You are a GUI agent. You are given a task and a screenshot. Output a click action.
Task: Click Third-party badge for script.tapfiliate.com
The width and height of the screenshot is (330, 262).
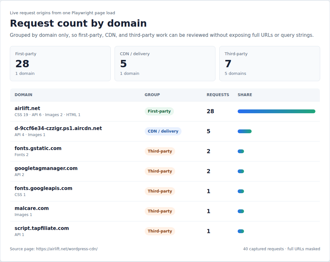[160, 231]
